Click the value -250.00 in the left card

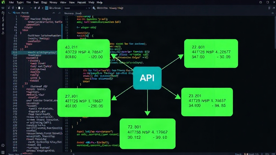tap(96, 106)
